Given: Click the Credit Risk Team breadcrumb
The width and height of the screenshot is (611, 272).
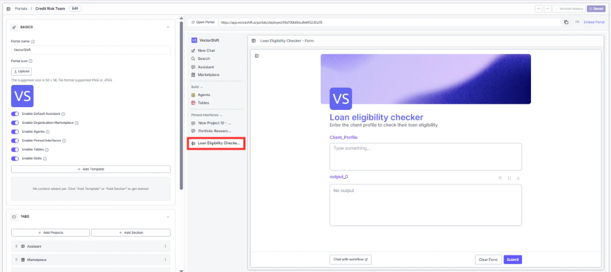Looking at the screenshot, I should click(50, 8).
